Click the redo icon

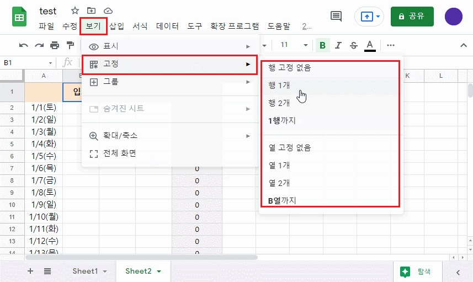[x=39, y=45]
